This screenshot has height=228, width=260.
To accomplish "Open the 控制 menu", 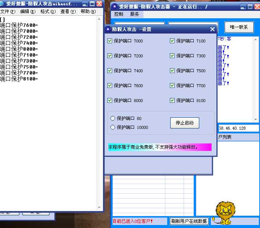I will 119,14.
